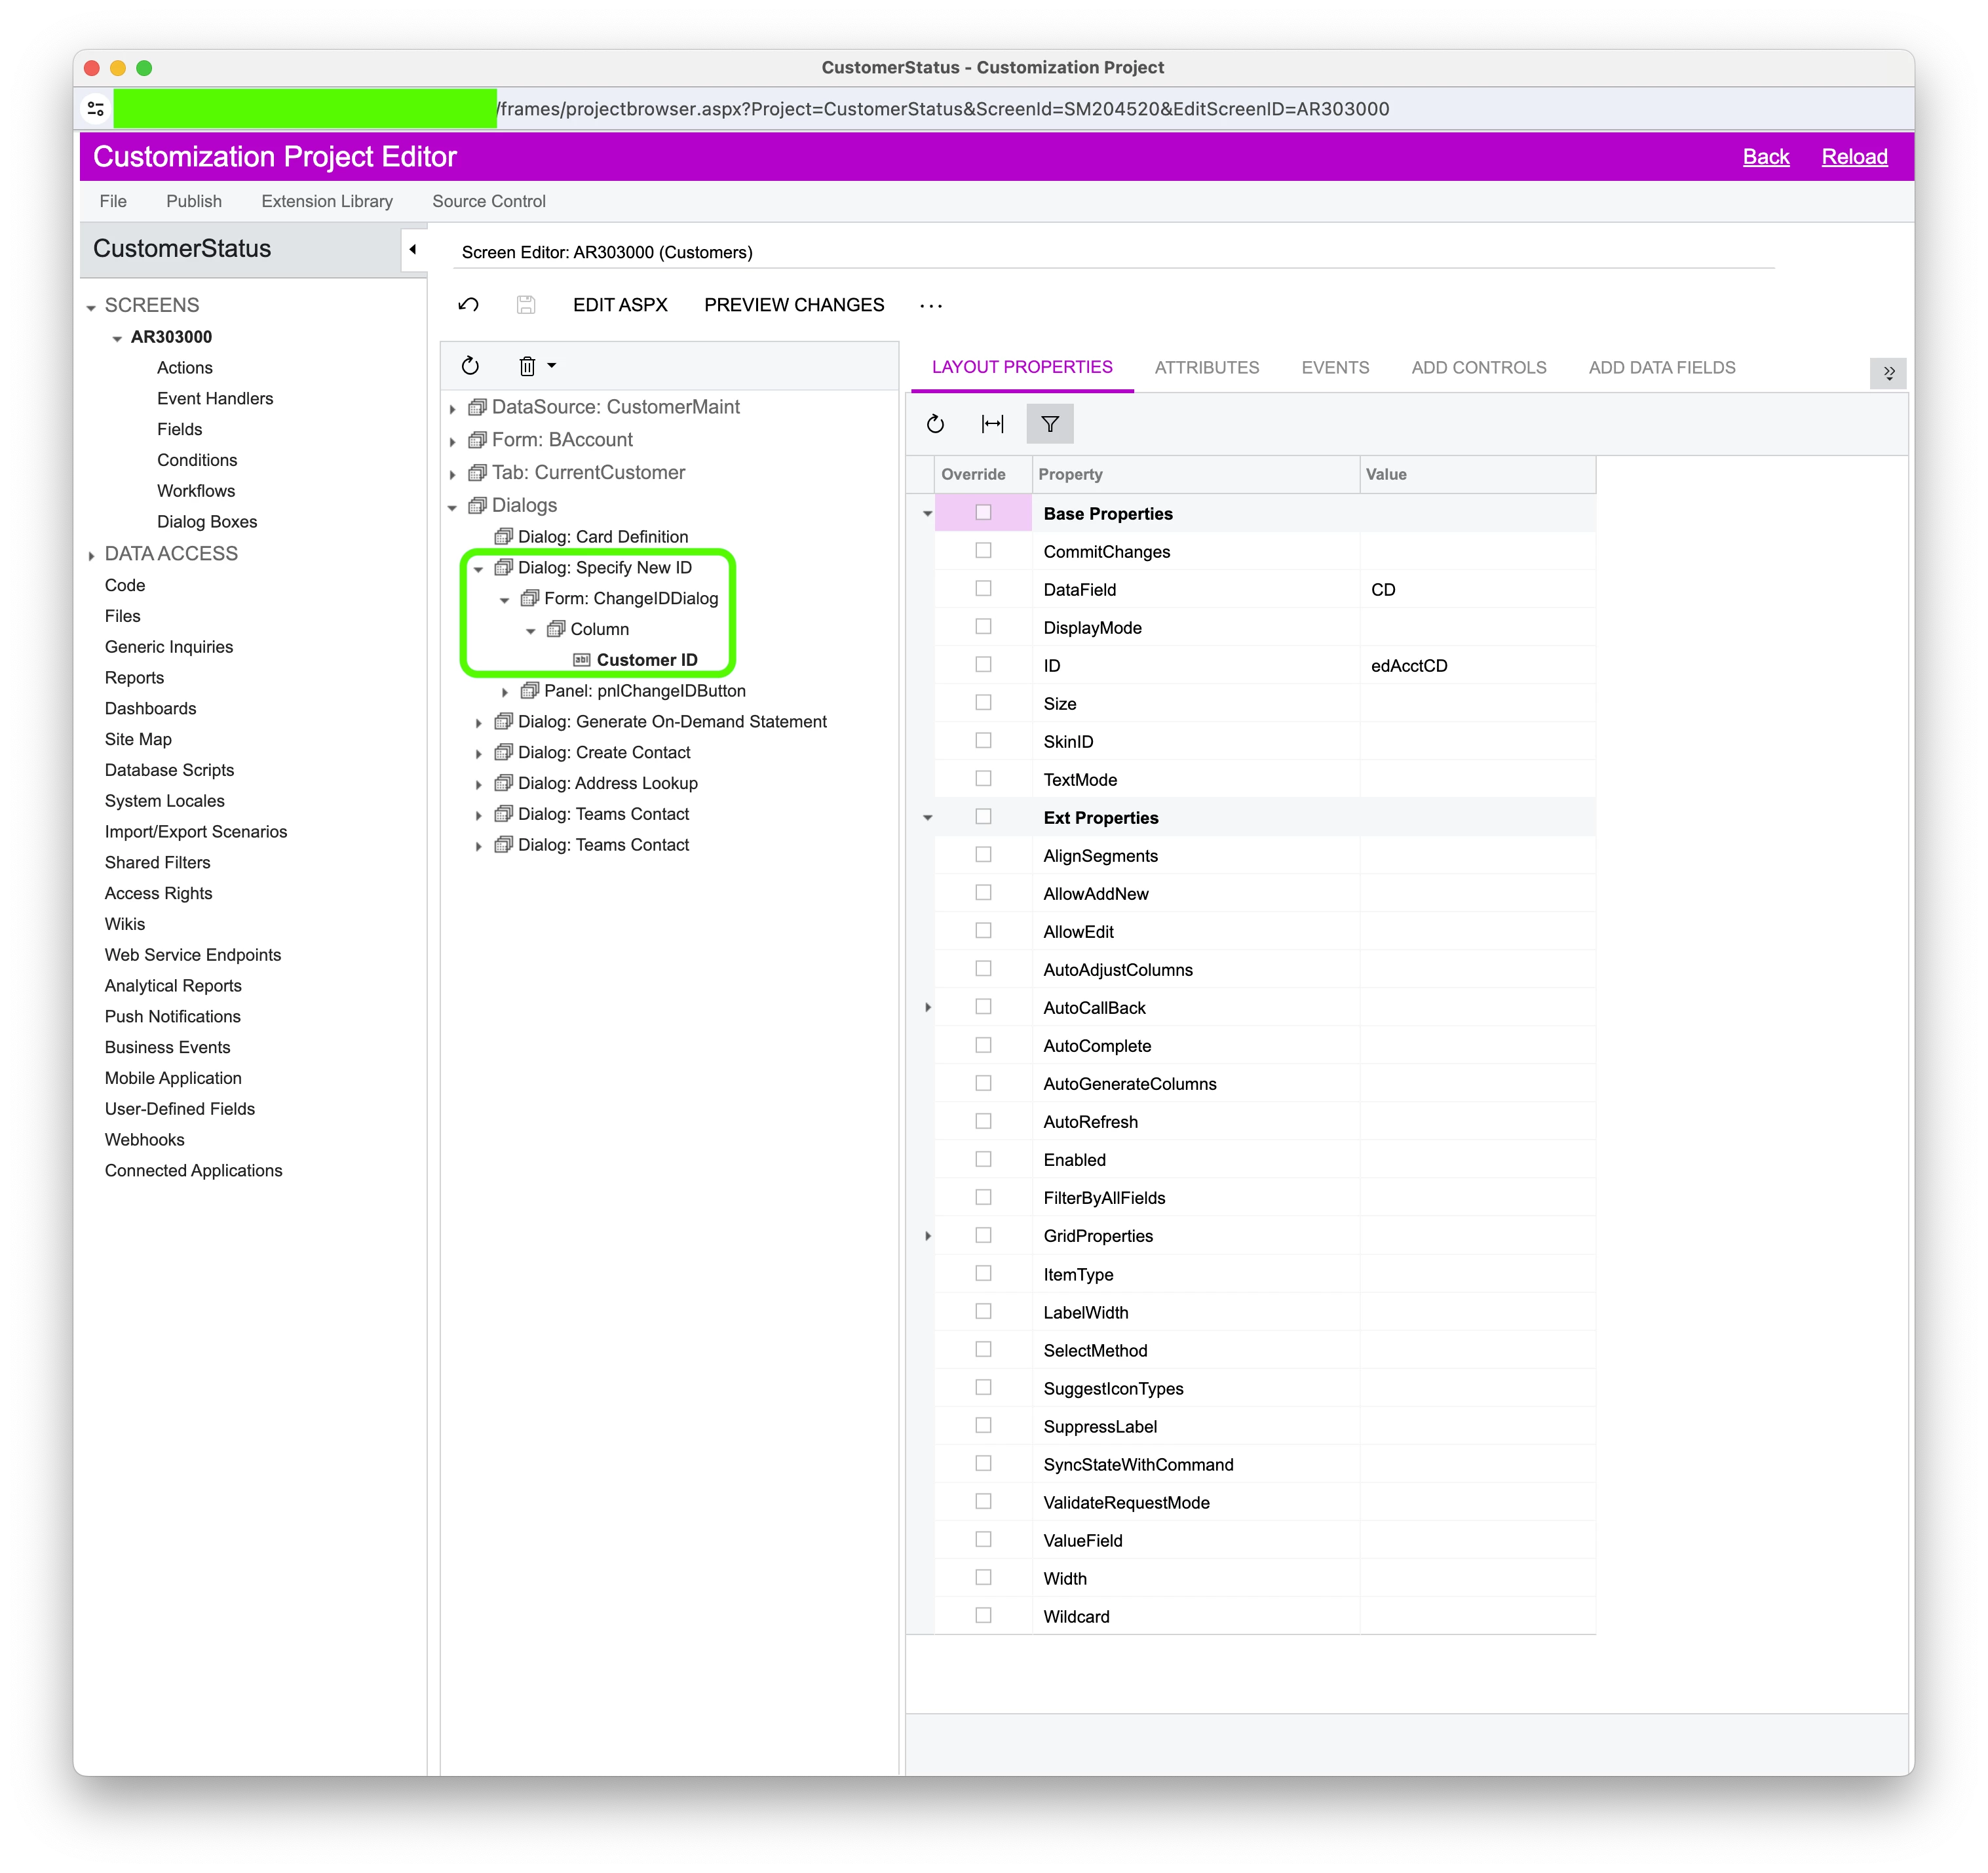Collapse the CustomerStatus navigation pane arrow

pyautogui.click(x=412, y=249)
